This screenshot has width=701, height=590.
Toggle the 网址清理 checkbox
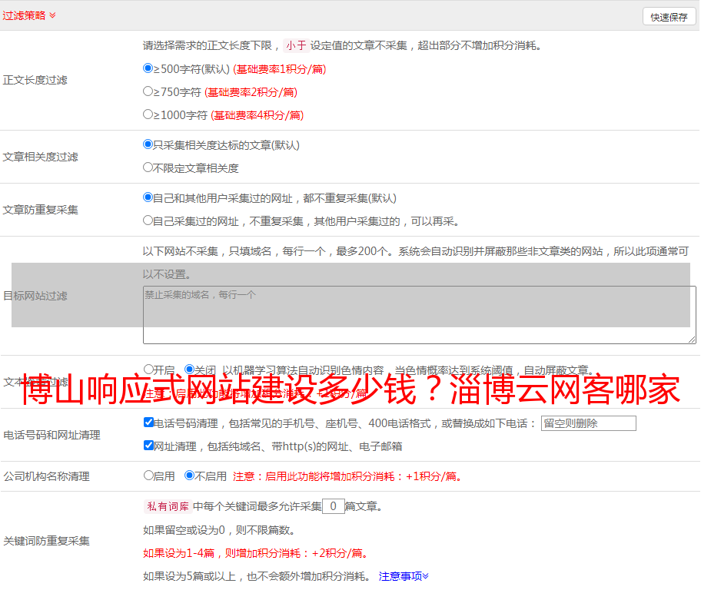[x=148, y=446]
